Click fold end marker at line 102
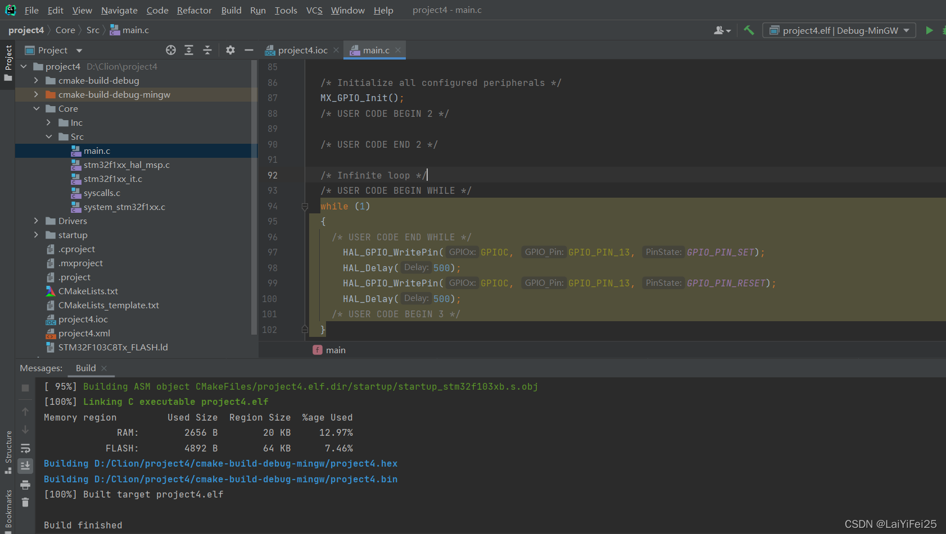 coord(305,330)
